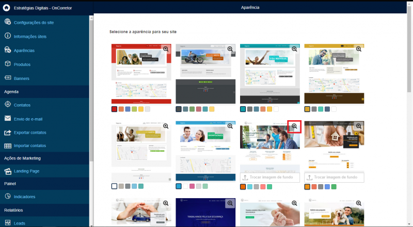Viewport: 413px width, 227px height.
Task: Click the Exportar contatos share icon
Action: (8, 132)
